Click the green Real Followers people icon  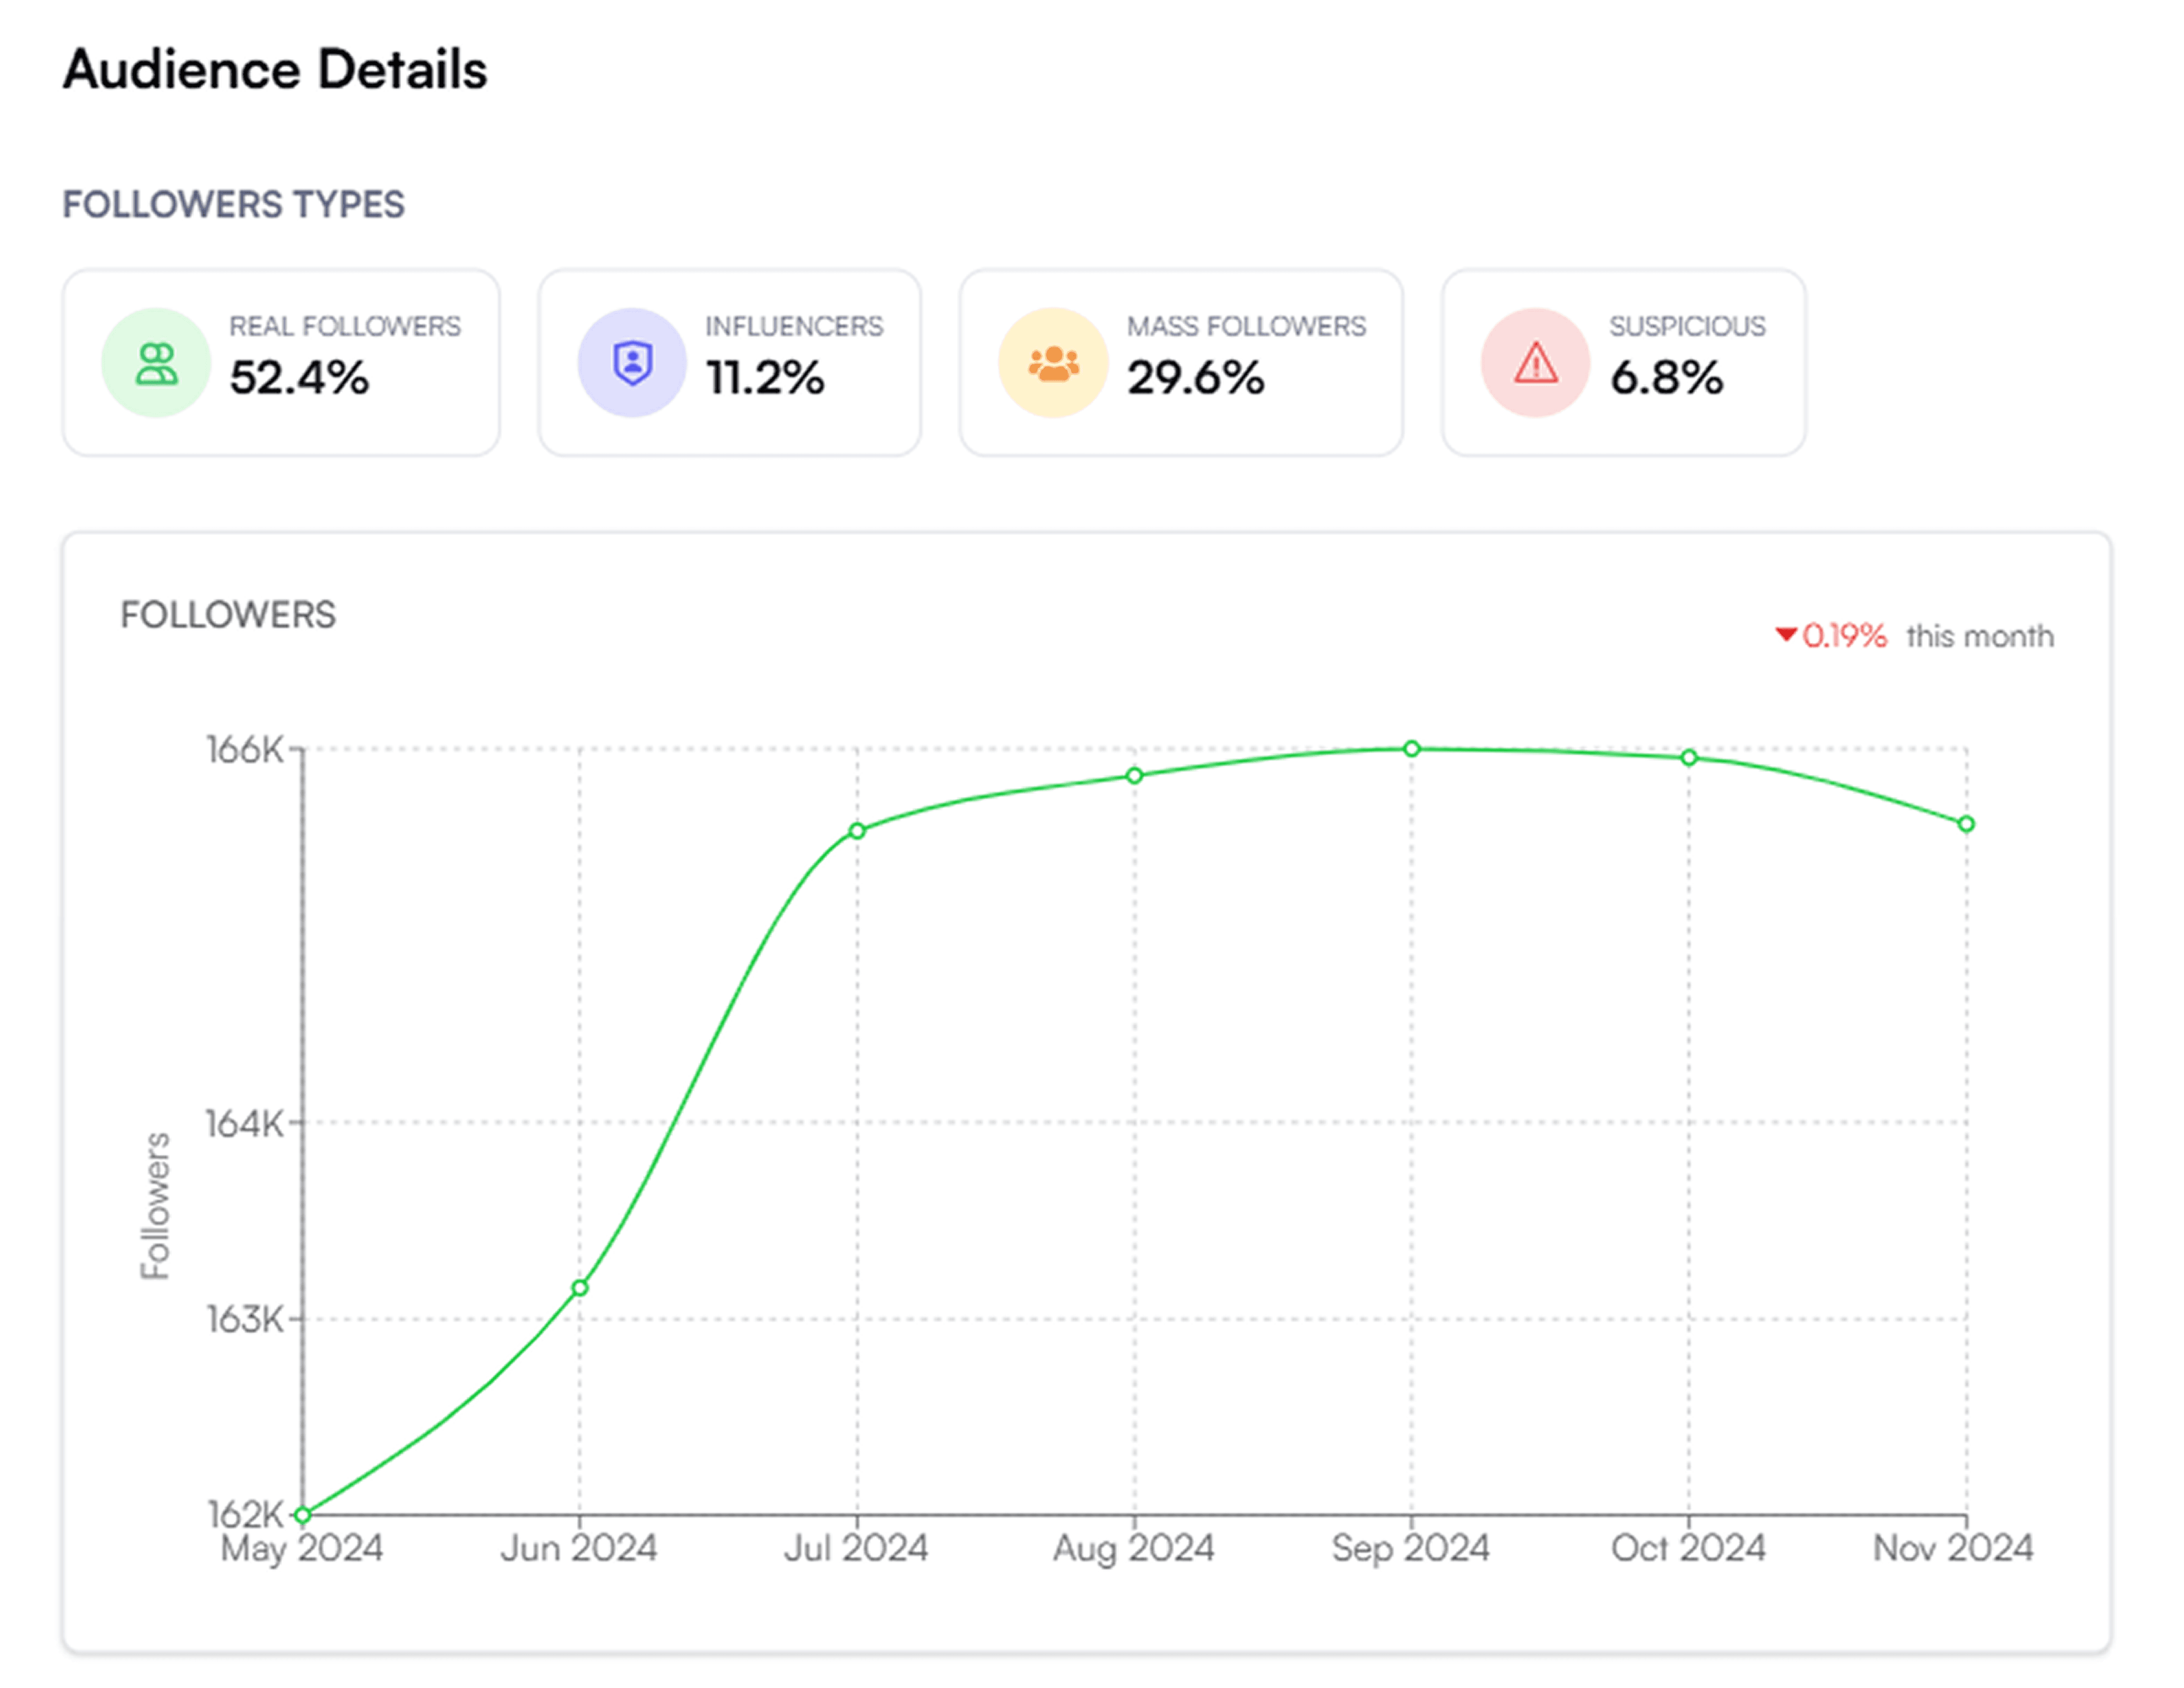[156, 363]
